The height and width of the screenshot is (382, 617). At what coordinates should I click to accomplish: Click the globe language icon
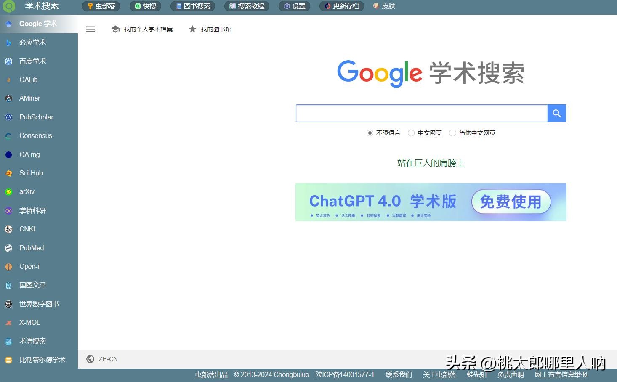(x=90, y=359)
